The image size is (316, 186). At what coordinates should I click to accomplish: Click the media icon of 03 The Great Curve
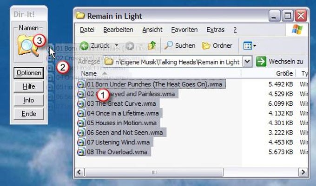81,104
